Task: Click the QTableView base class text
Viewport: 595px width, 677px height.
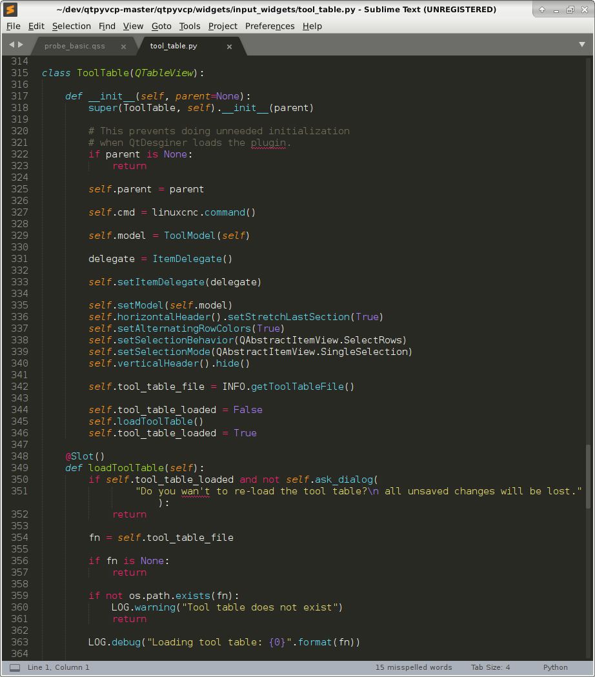Action: [164, 73]
